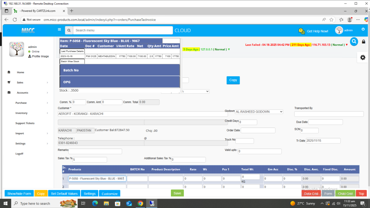Click the black padlock lock icon
This screenshot has height=208, width=370.
point(363,42)
